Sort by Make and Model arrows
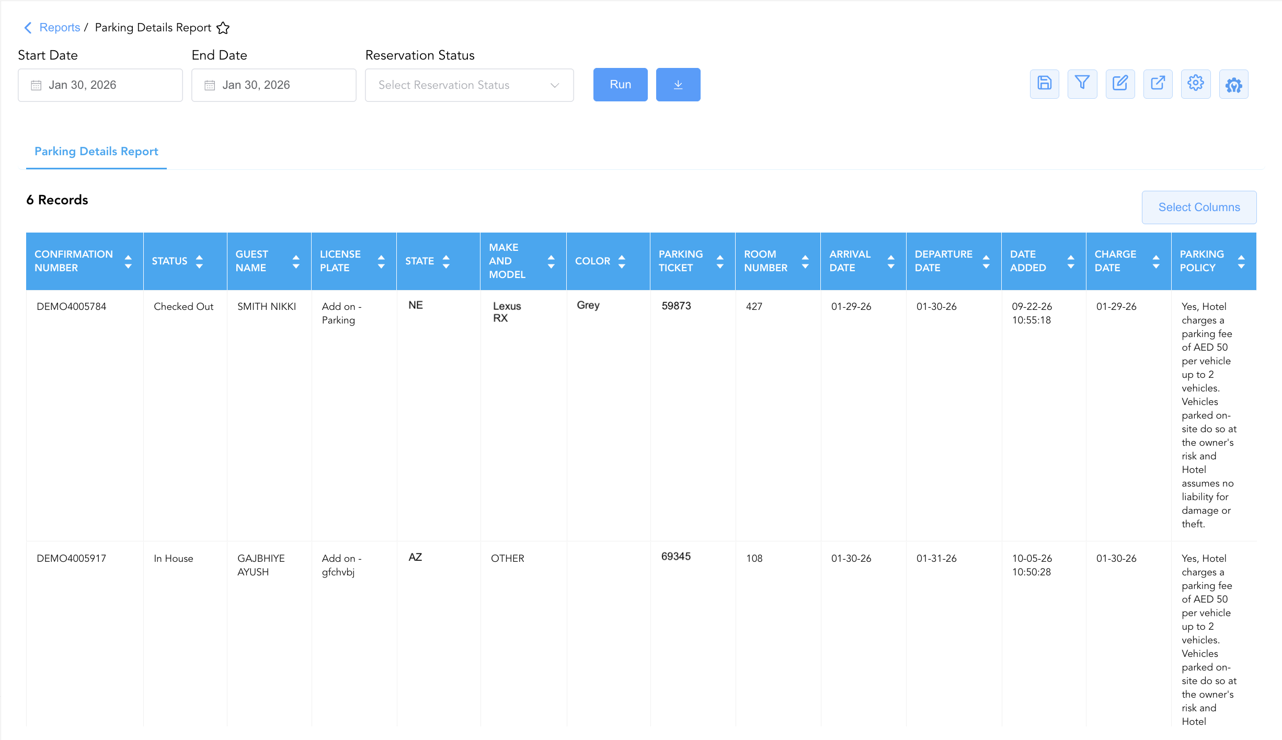Viewport: 1282px width, 740px height. [551, 261]
